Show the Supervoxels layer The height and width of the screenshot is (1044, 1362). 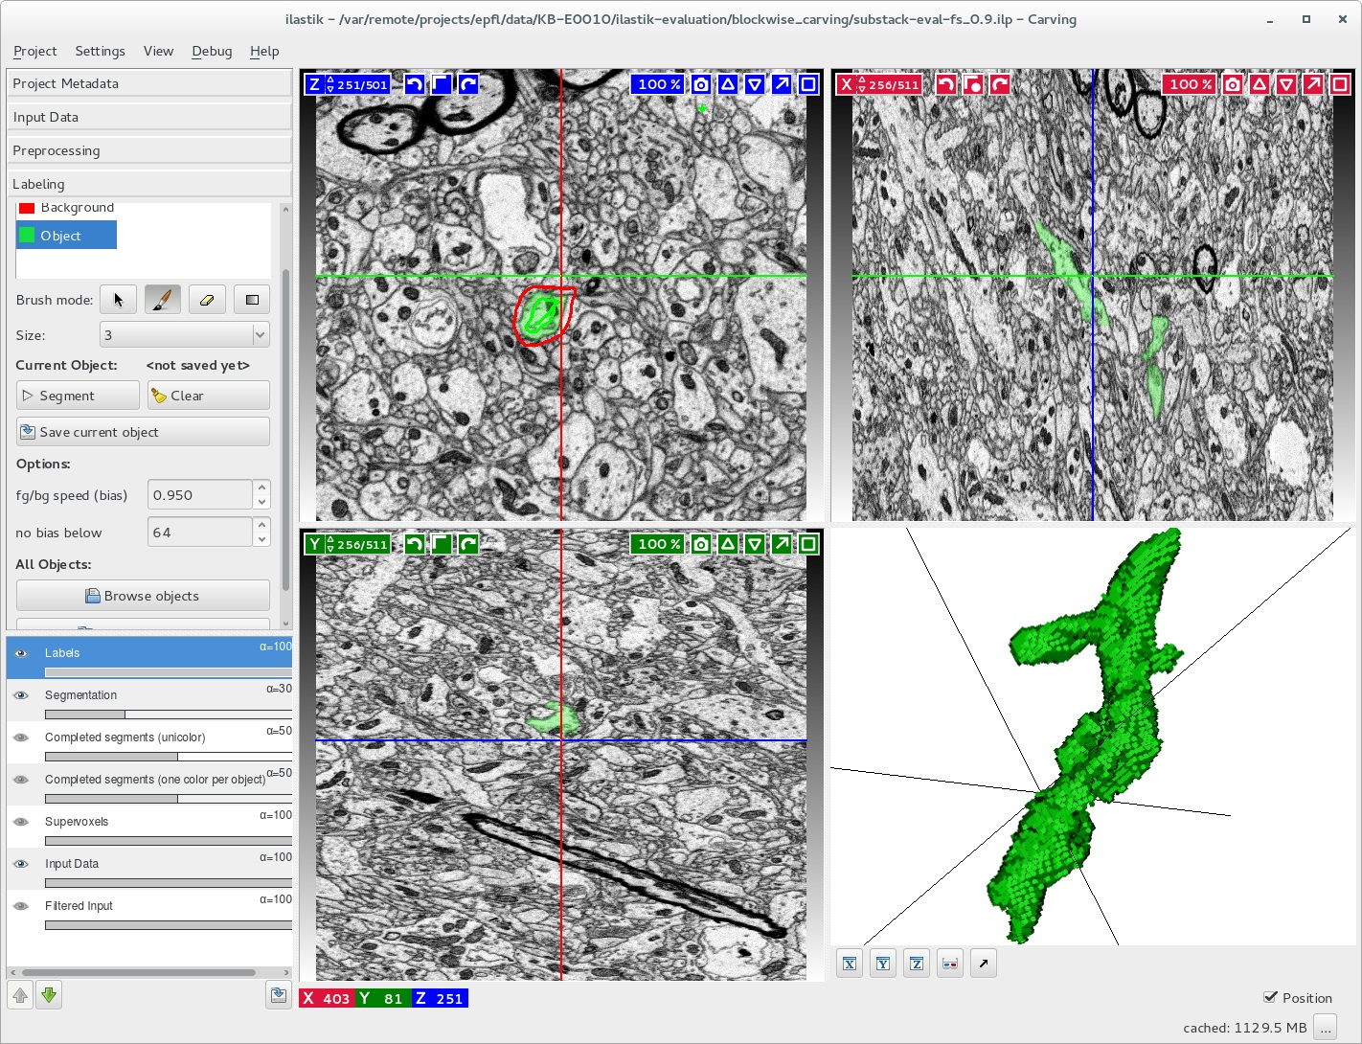pyautogui.click(x=21, y=822)
